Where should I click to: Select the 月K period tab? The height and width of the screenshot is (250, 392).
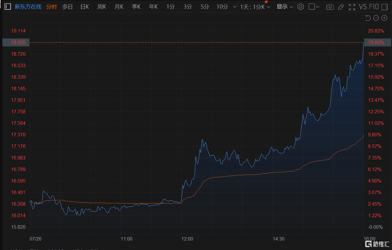tap(119, 7)
